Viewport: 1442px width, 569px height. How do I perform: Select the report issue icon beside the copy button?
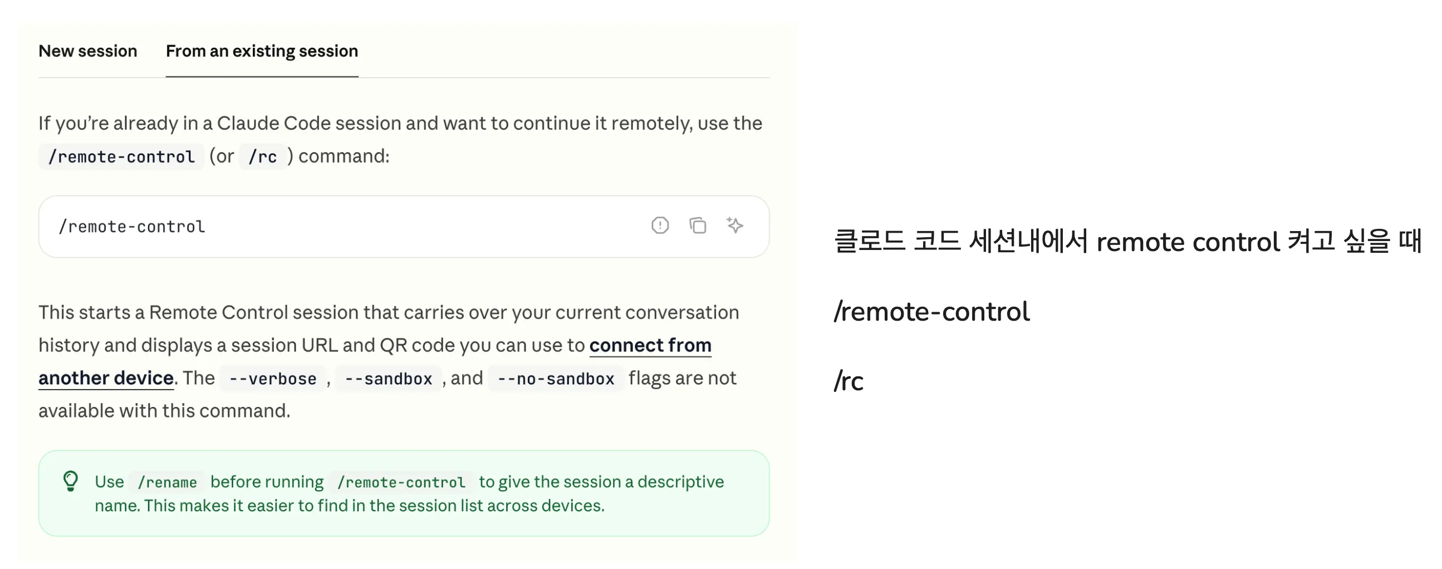tap(660, 225)
